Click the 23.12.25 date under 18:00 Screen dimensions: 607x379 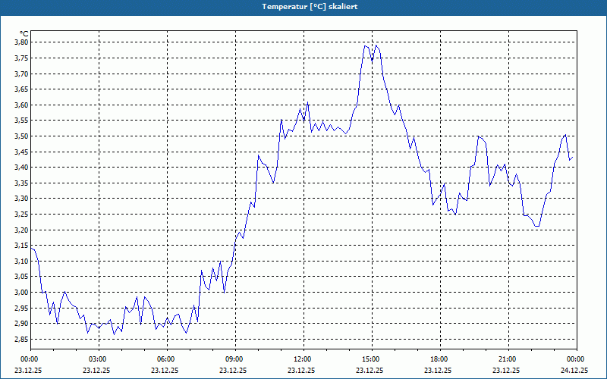[x=438, y=370]
